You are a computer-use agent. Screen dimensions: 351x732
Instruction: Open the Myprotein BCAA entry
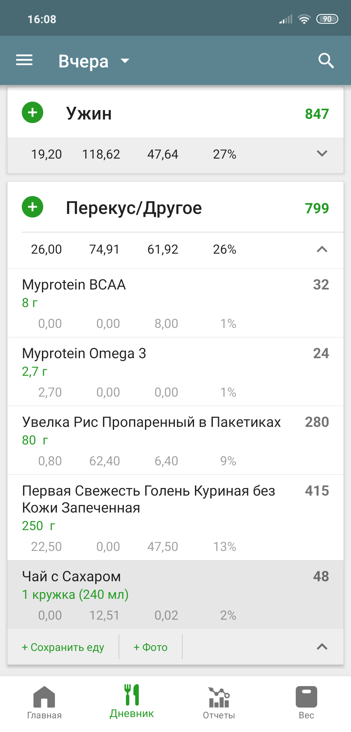(x=175, y=303)
